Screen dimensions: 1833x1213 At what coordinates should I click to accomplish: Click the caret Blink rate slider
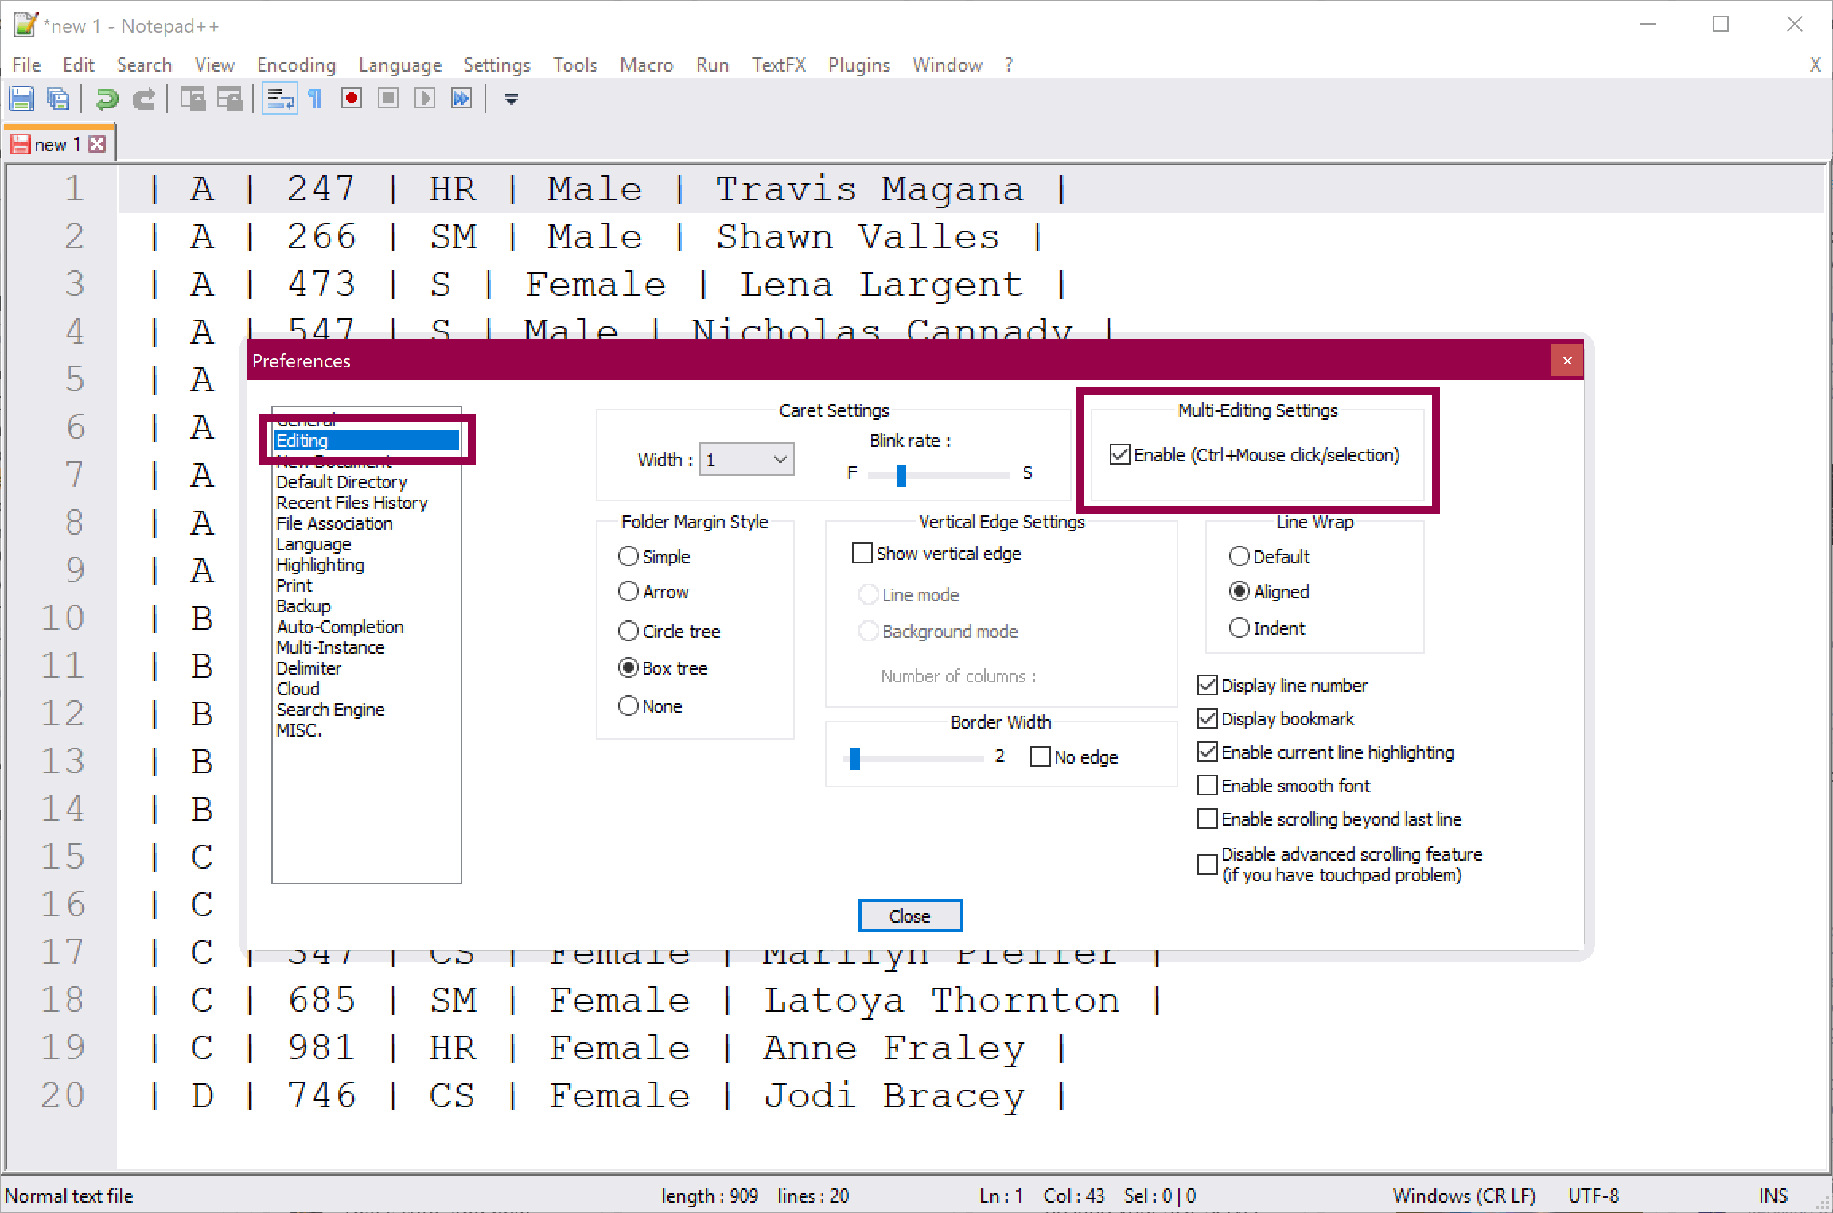tap(901, 475)
